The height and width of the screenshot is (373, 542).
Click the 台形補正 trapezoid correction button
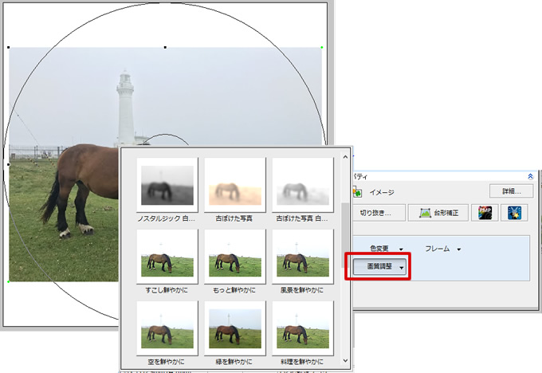[438, 213]
